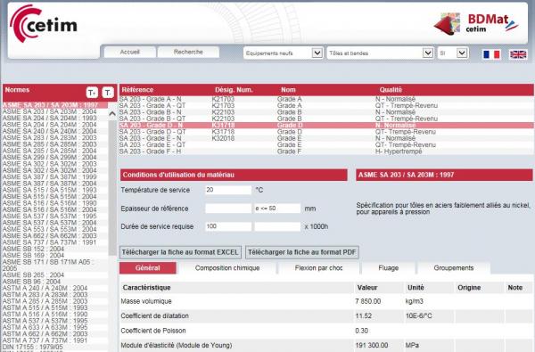535x352 pixels.
Task: Select row SA 203 - Grade D - QT
Action: [x=326, y=132]
